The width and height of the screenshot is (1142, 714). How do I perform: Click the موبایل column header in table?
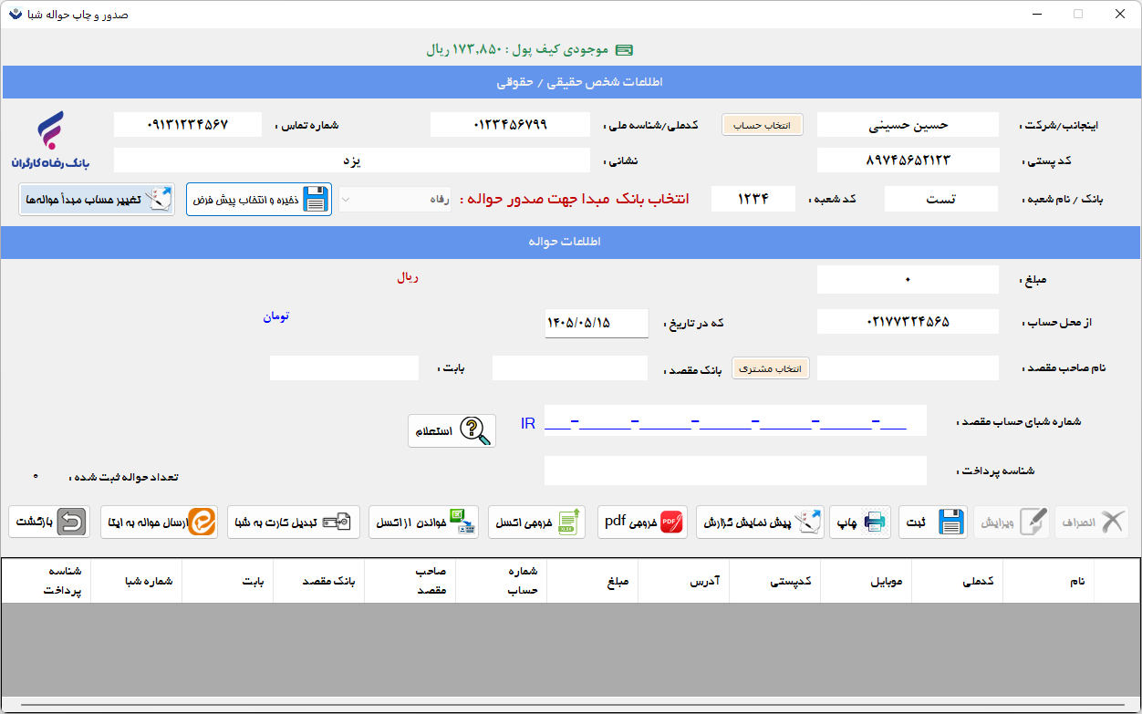pyautogui.click(x=867, y=581)
